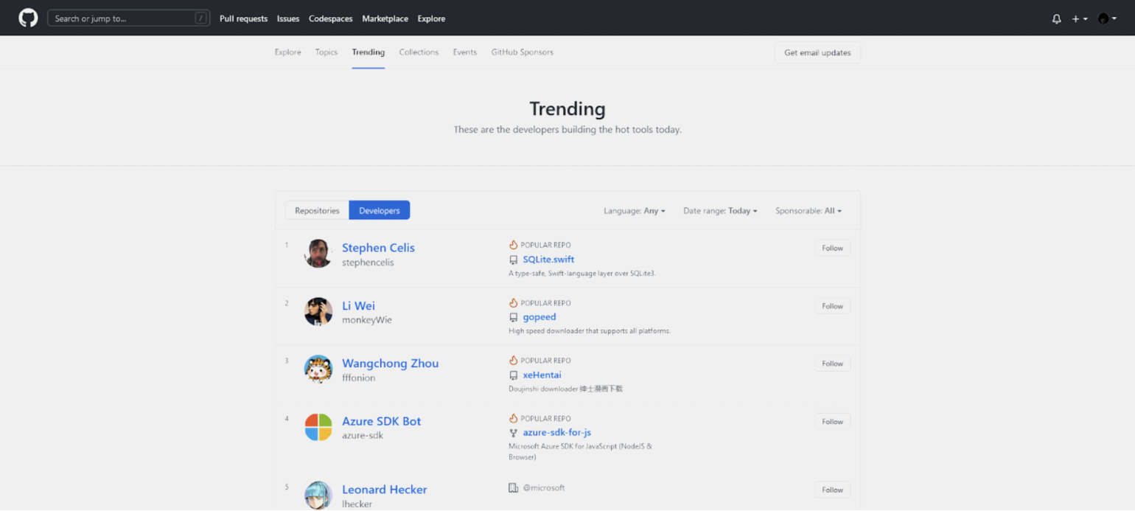
Task: Expand the Sponsorable filter dropdown
Action: [808, 211]
